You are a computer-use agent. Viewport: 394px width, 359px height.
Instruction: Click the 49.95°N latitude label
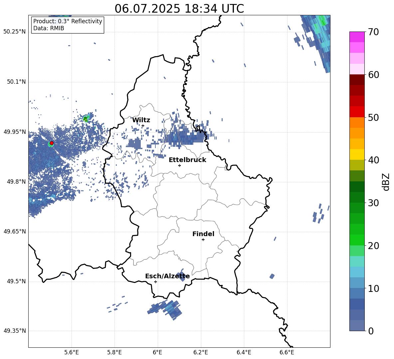click(x=15, y=132)
